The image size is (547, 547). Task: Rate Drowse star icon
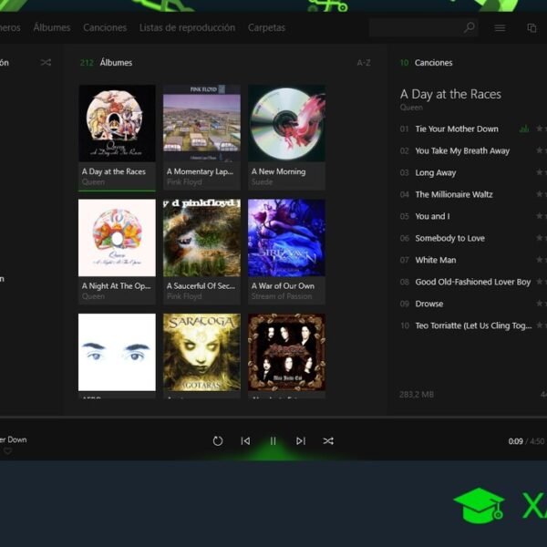pyautogui.click(x=540, y=304)
